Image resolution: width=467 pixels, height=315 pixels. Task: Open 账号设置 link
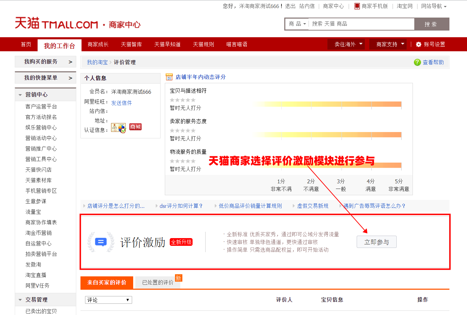click(x=434, y=44)
